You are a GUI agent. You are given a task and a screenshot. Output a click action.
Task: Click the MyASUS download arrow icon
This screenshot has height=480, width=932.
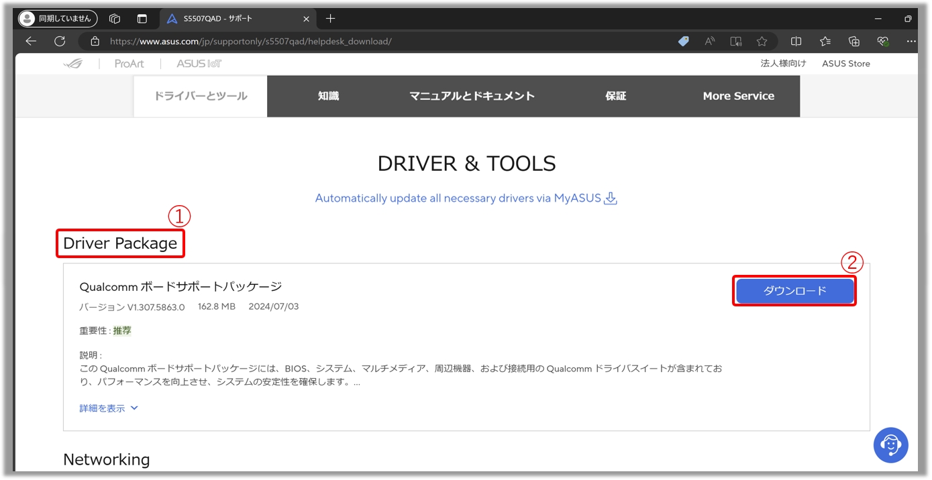611,198
